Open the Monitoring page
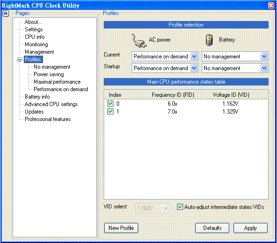 (36, 44)
